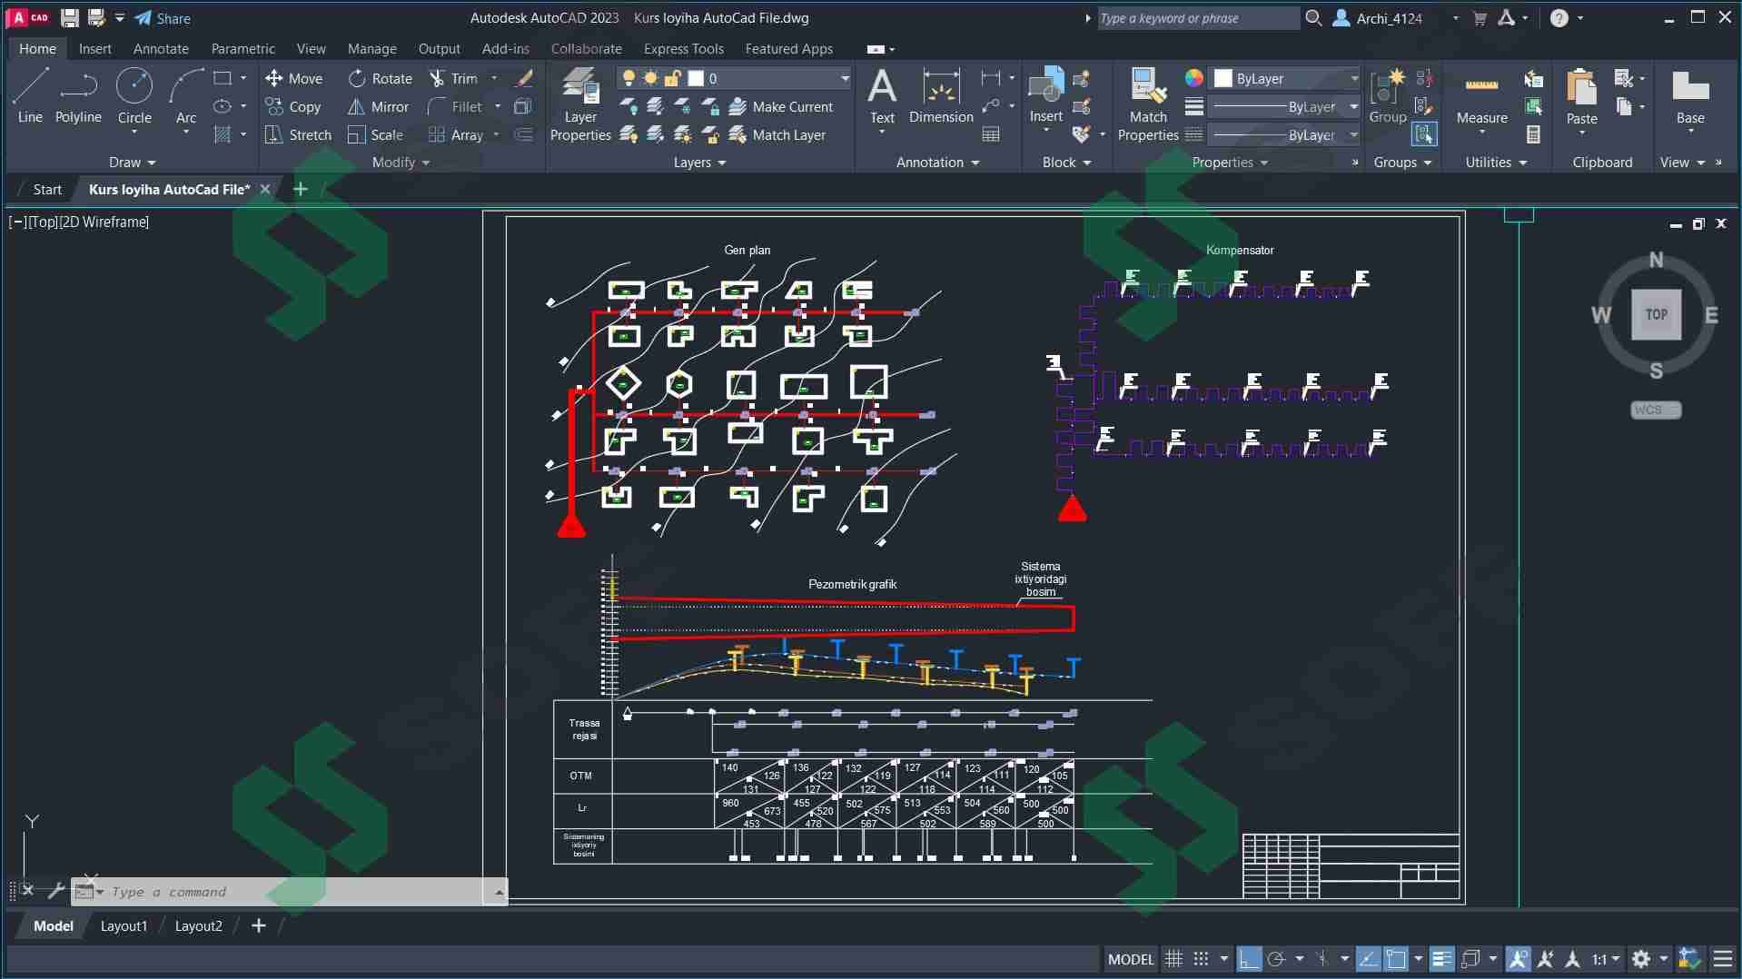Image resolution: width=1742 pixels, height=979 pixels.
Task: Switch to Layout2 tab
Action: tap(198, 926)
